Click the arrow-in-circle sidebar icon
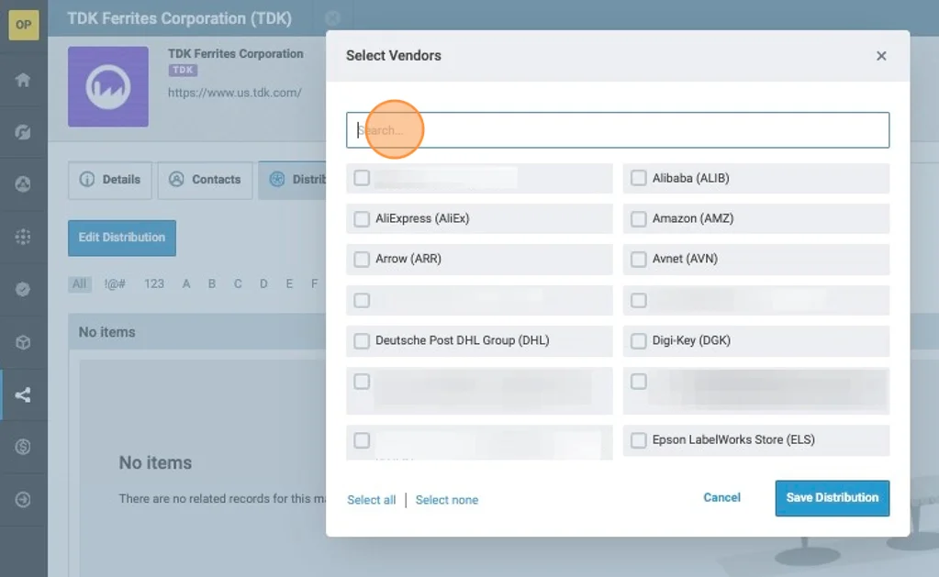 coord(23,500)
